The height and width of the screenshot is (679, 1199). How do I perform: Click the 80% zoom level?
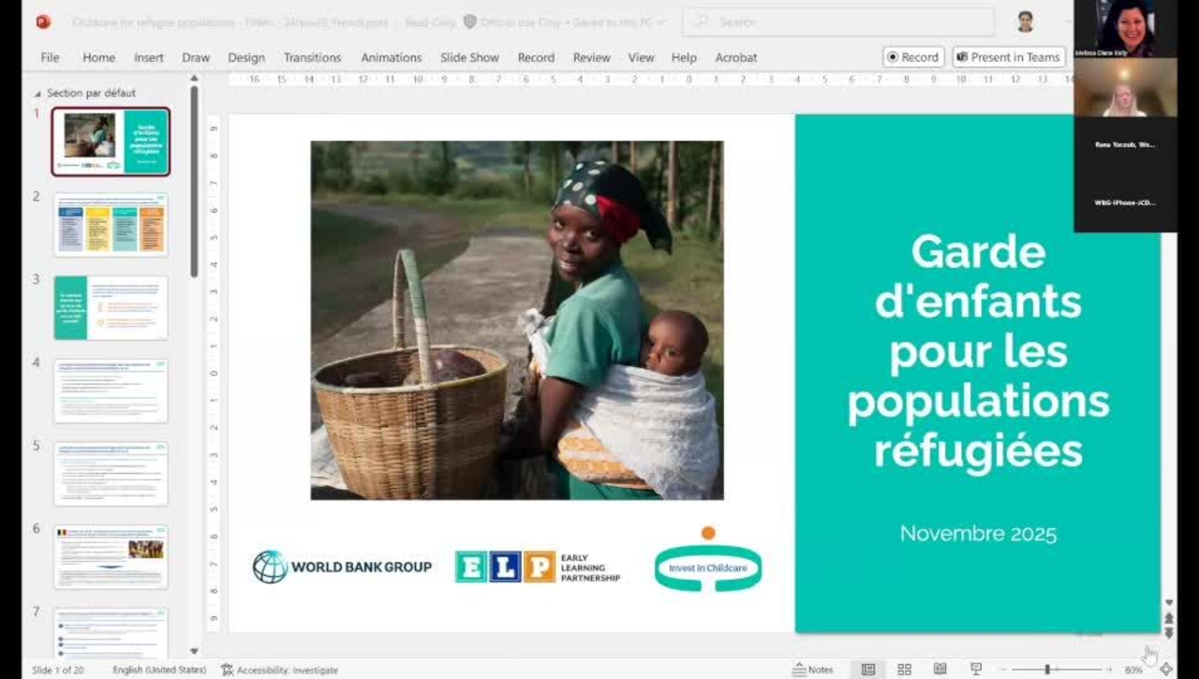click(x=1133, y=670)
